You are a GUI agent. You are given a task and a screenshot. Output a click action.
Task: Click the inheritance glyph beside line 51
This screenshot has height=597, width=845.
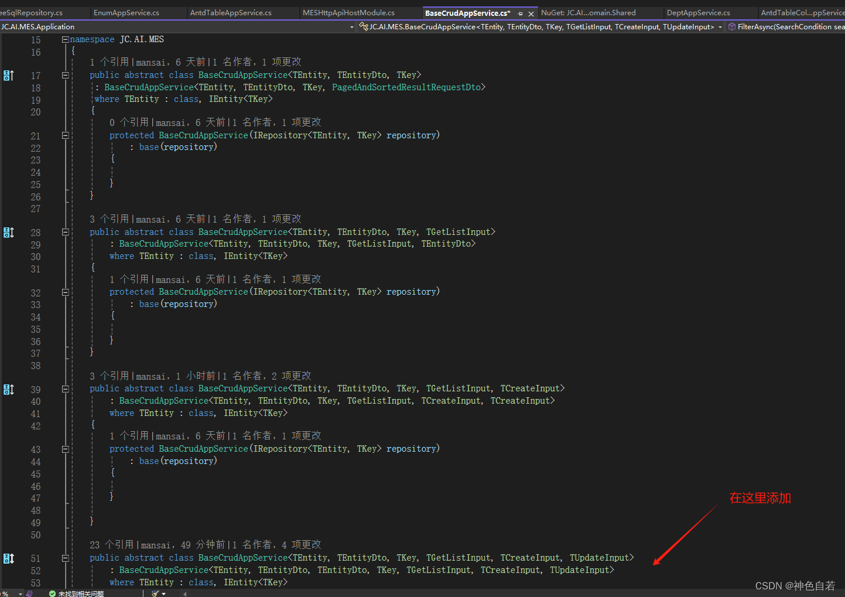click(x=9, y=558)
